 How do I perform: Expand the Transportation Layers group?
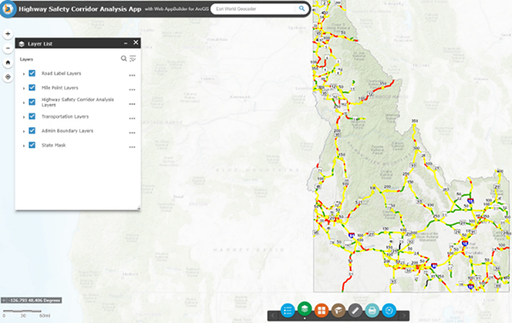point(24,117)
